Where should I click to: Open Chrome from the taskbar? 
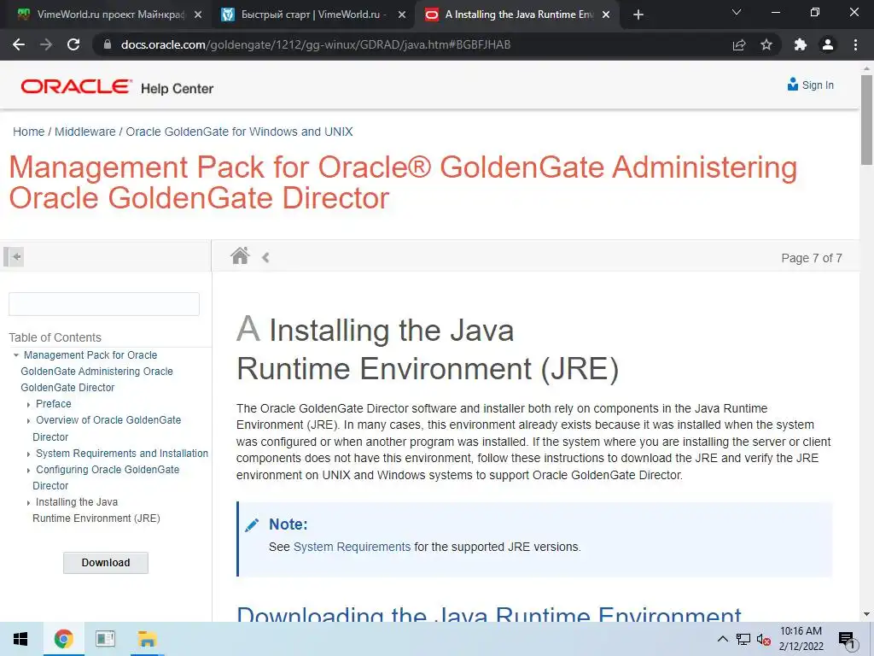click(x=63, y=639)
